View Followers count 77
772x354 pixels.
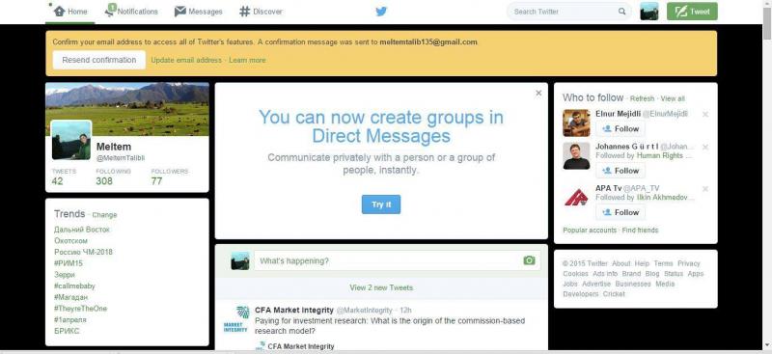156,180
